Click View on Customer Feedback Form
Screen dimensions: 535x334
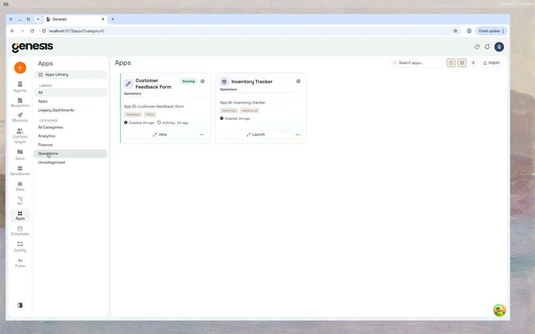click(x=160, y=134)
